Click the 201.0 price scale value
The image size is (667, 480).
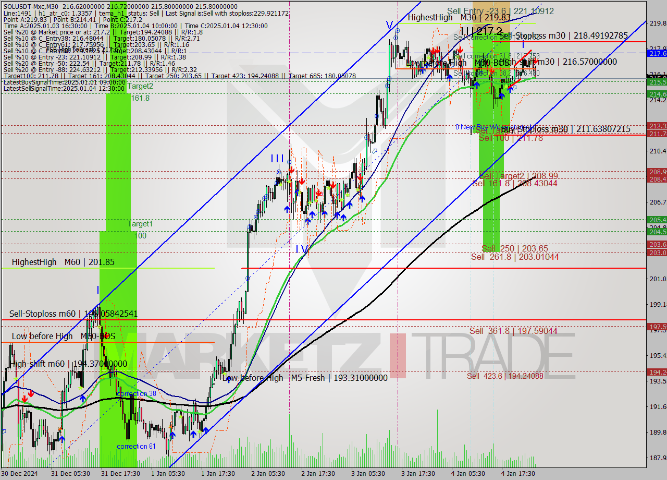657,279
